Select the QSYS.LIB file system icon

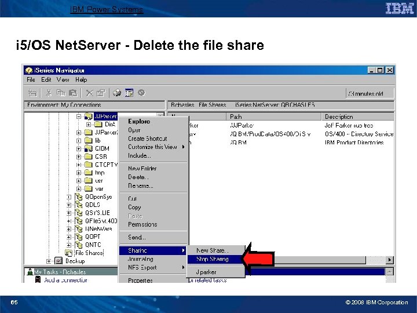coord(78,213)
